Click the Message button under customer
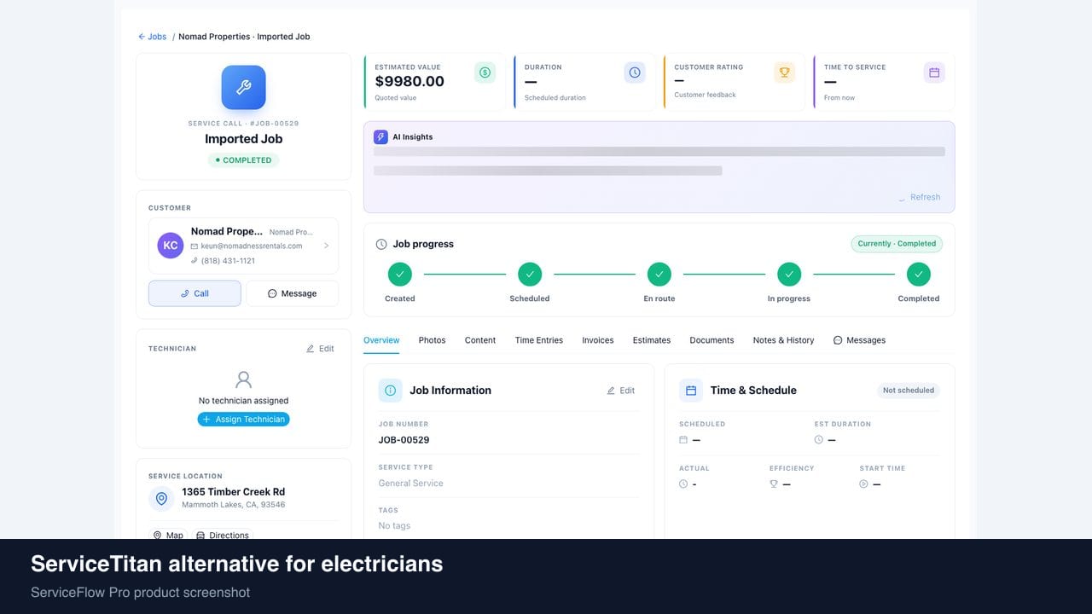Image resolution: width=1092 pixels, height=614 pixels. [x=293, y=293]
